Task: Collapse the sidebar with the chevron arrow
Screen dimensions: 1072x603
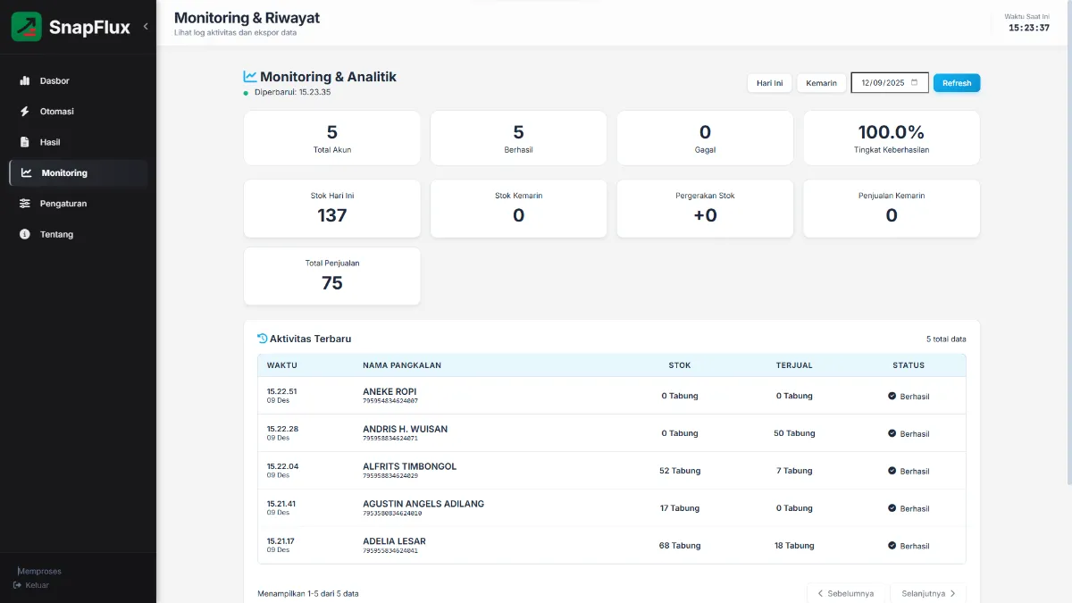Action: coord(146,27)
